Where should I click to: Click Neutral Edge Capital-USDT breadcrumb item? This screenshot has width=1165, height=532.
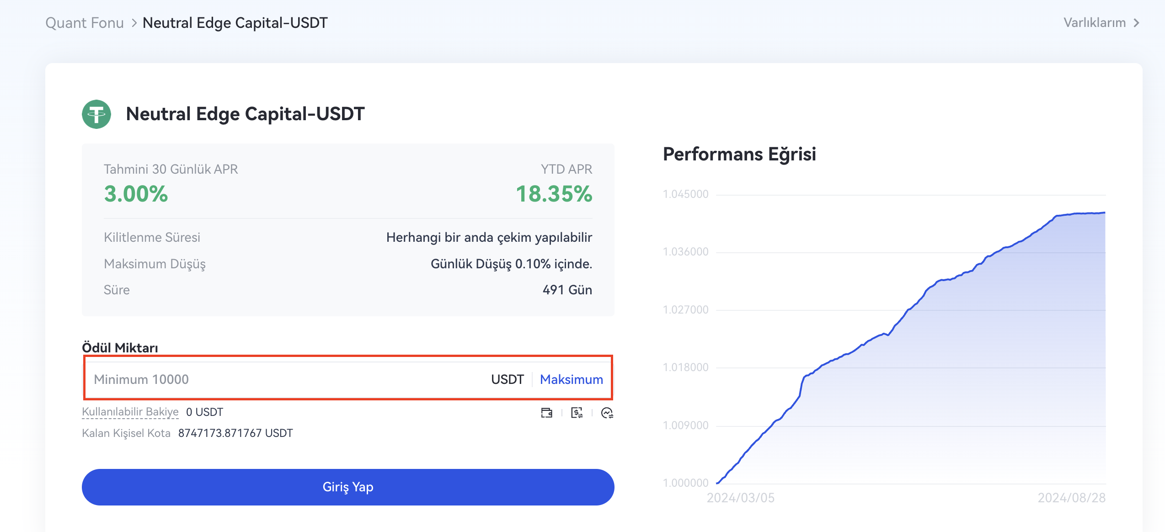[235, 23]
